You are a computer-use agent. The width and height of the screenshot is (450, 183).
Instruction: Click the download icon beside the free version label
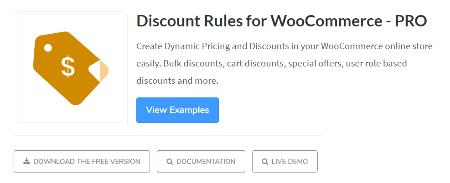tap(26, 161)
